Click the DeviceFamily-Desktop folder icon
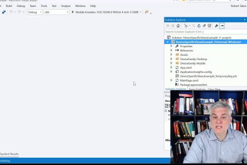 click(177, 59)
